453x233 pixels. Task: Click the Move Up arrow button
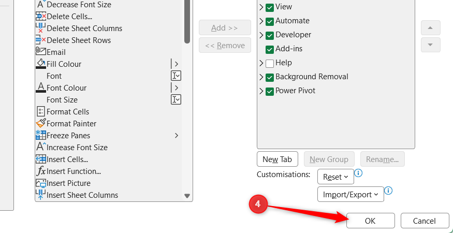pos(430,28)
